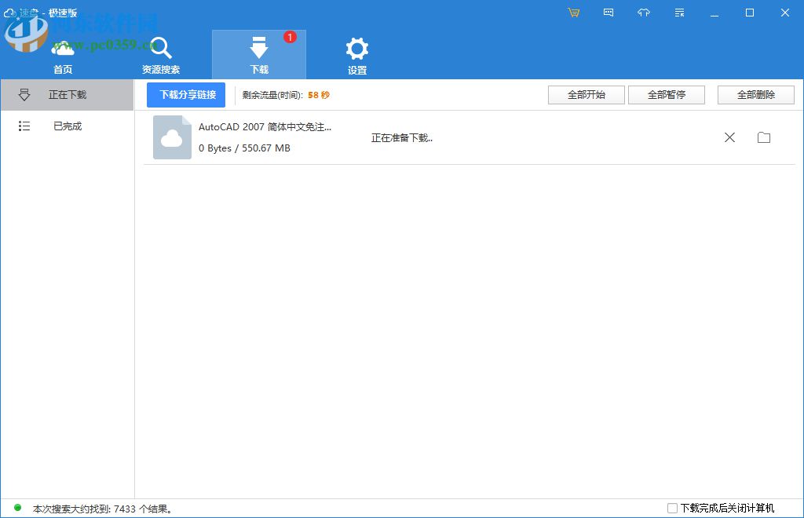The height and width of the screenshot is (518, 804).
Task: Click the 资源搜索 magnifier icon
Action: click(x=160, y=47)
